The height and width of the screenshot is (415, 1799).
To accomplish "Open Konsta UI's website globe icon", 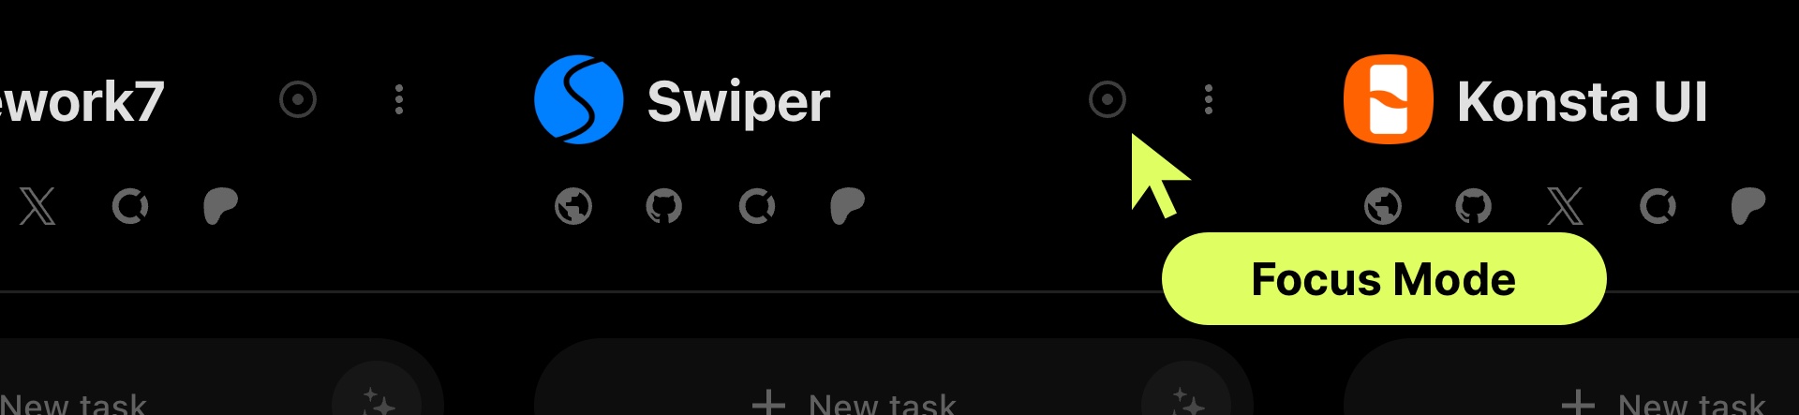I will [1383, 206].
